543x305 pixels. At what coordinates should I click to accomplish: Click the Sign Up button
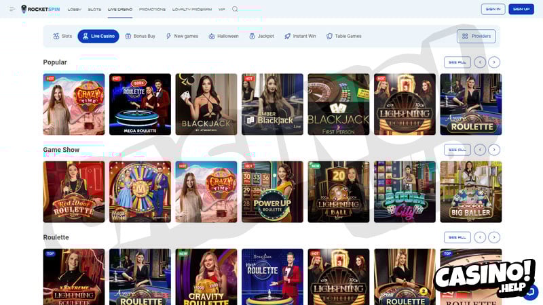pyautogui.click(x=521, y=9)
